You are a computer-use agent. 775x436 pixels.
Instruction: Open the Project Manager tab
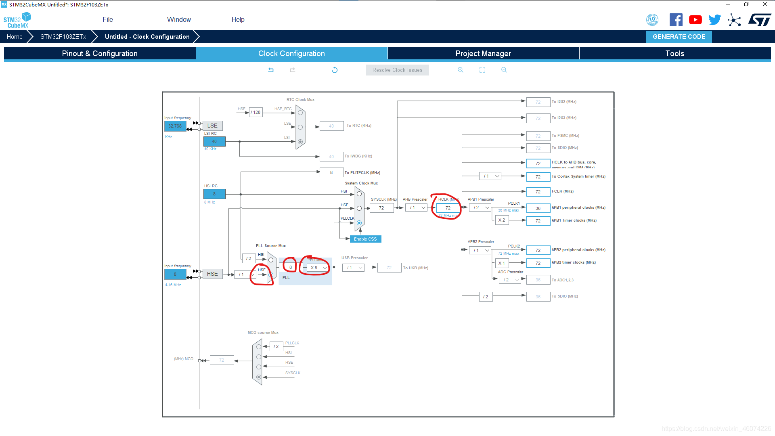483,54
